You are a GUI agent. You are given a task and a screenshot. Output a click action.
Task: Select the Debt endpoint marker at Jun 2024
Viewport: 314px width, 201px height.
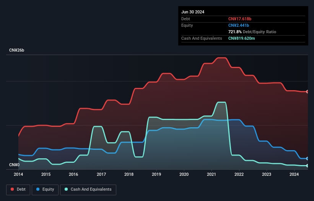coord(307,92)
